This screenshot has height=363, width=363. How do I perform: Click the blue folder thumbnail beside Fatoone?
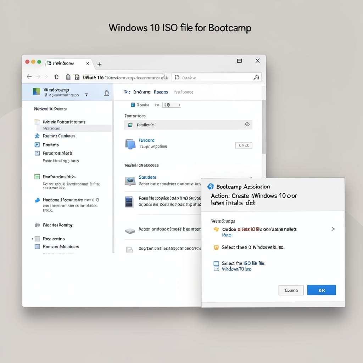(x=130, y=144)
